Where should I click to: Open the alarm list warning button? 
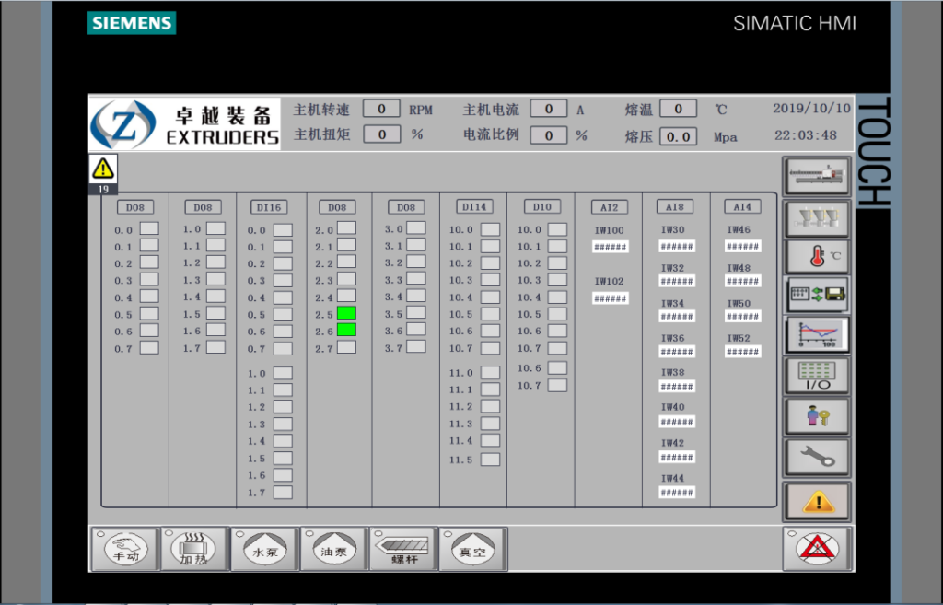[x=816, y=500]
